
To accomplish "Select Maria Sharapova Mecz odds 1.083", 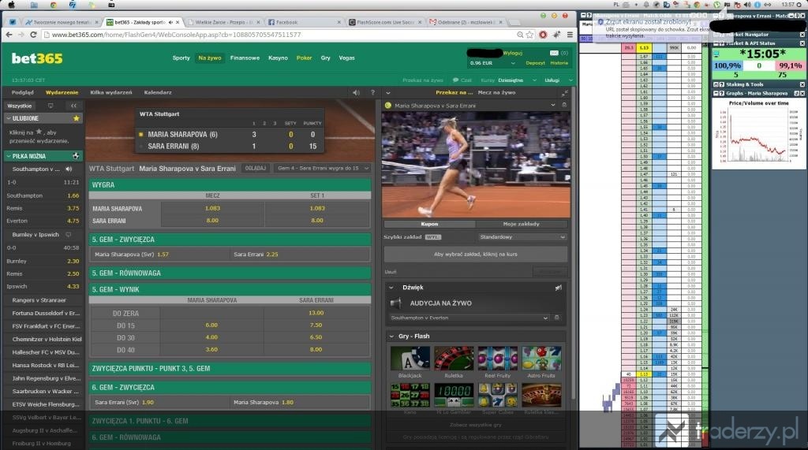I will point(212,209).
